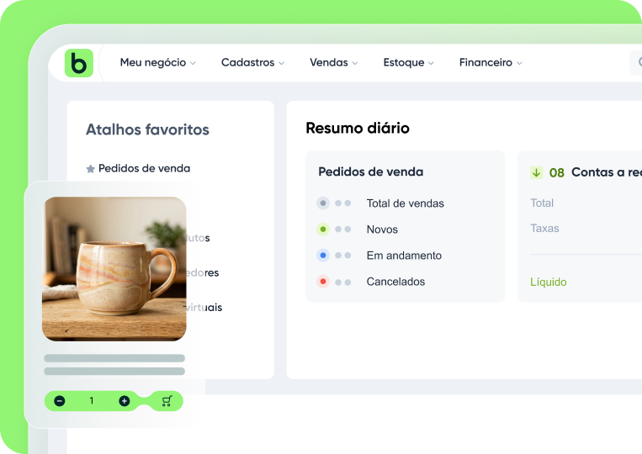The image size is (642, 454).
Task: Increase quantity with the plus button
Action: pyautogui.click(x=124, y=401)
